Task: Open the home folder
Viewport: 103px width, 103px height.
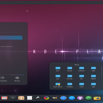Action: [70, 77]
